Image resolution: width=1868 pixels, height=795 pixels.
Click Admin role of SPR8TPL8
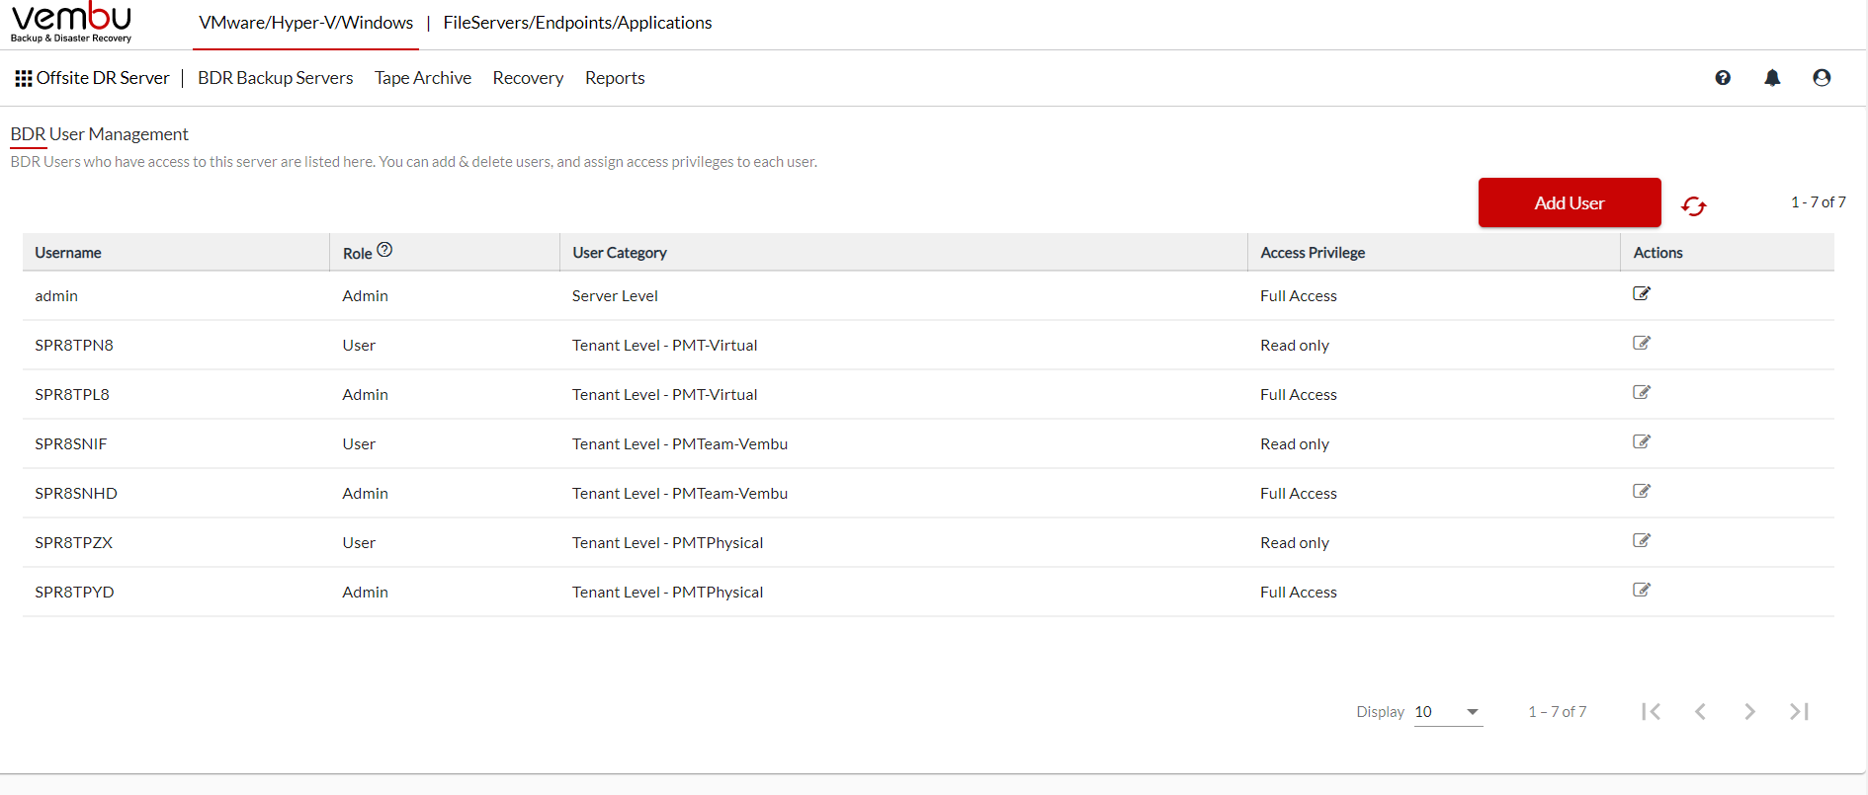click(366, 395)
